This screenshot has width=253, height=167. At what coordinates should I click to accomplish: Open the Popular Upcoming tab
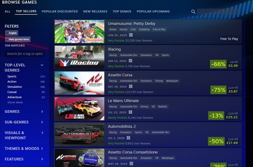153,11
